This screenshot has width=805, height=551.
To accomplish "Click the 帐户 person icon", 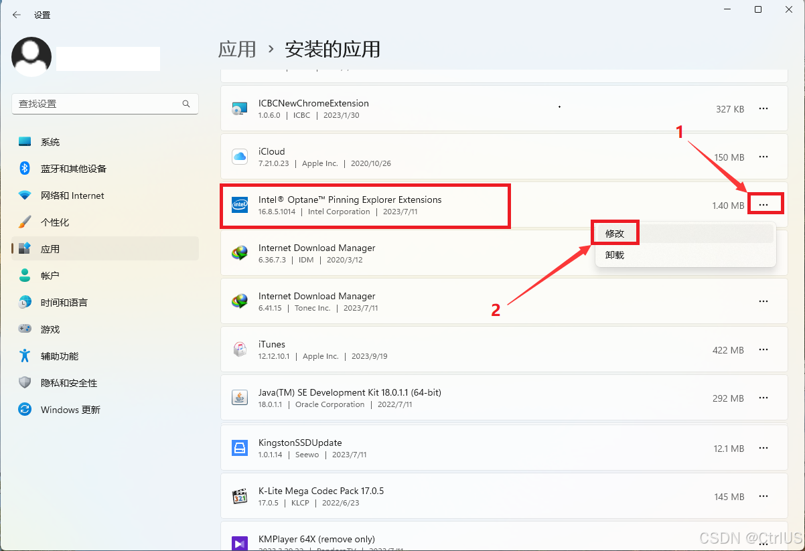I will click(x=25, y=275).
